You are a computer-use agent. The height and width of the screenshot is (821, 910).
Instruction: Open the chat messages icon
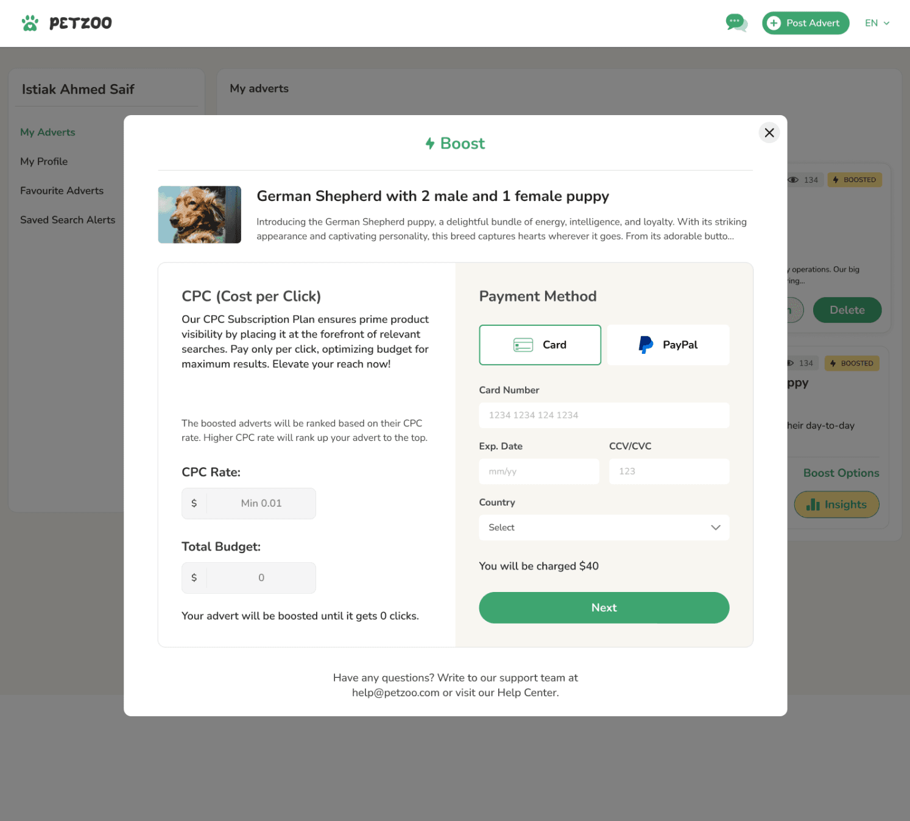[736, 23]
